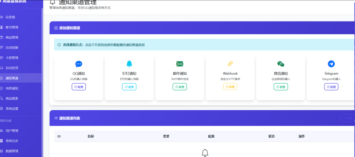Click the info icon beside 选择通知方式
Image resolution: width=355 pixels, height=157 pixels.
[59, 45]
